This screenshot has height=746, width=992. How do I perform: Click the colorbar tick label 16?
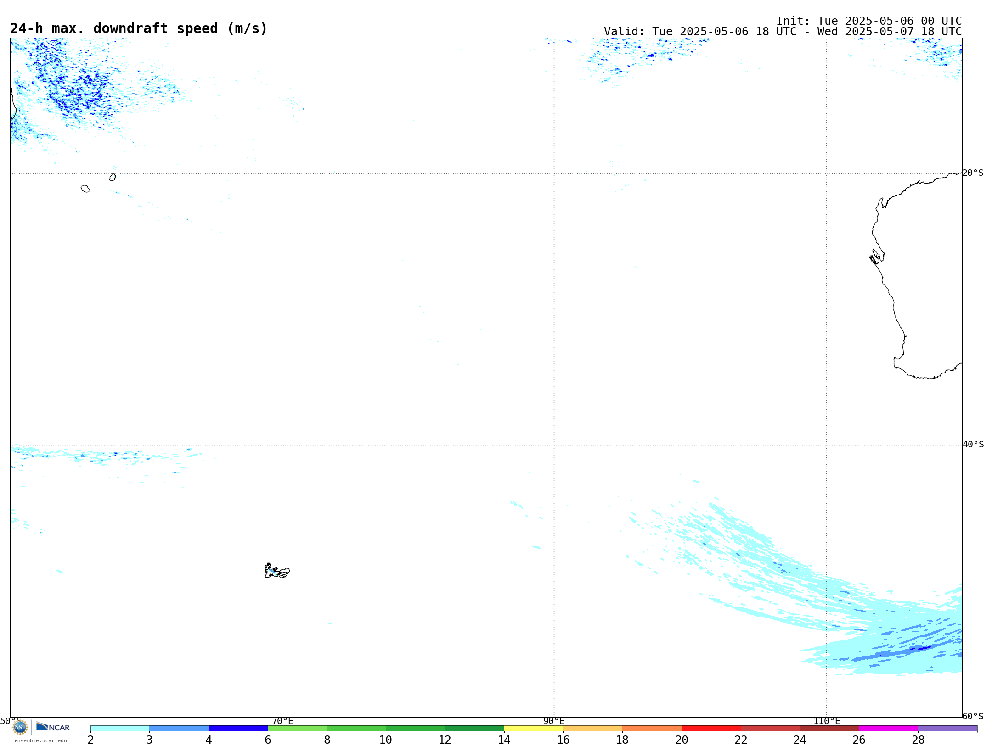pyautogui.click(x=563, y=740)
